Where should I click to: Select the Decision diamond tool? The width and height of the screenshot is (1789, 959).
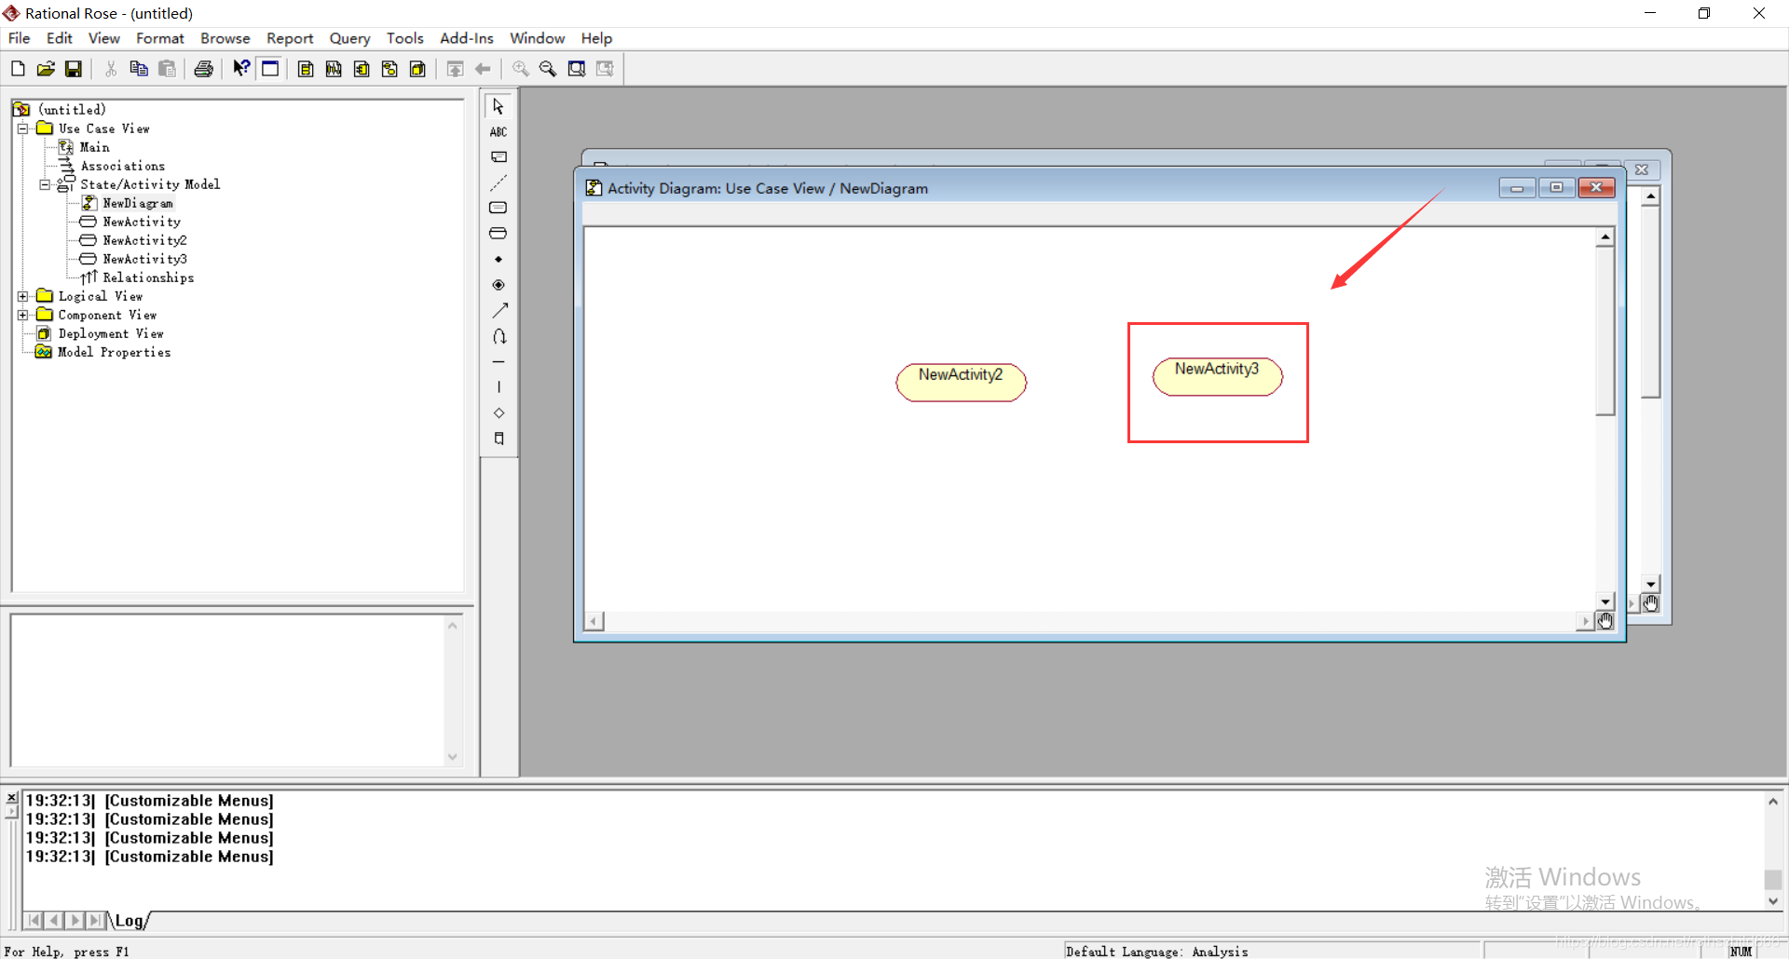pyautogui.click(x=498, y=413)
